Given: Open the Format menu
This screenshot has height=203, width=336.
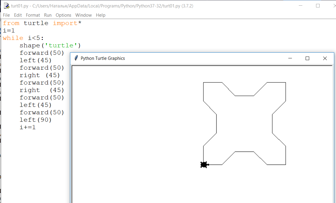Looking at the screenshot, I should (33, 15).
